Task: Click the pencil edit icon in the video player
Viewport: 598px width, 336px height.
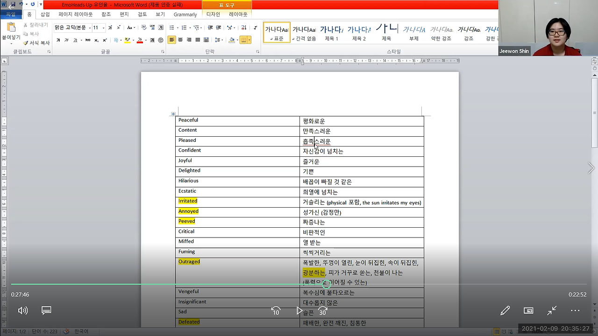Action: (505, 310)
